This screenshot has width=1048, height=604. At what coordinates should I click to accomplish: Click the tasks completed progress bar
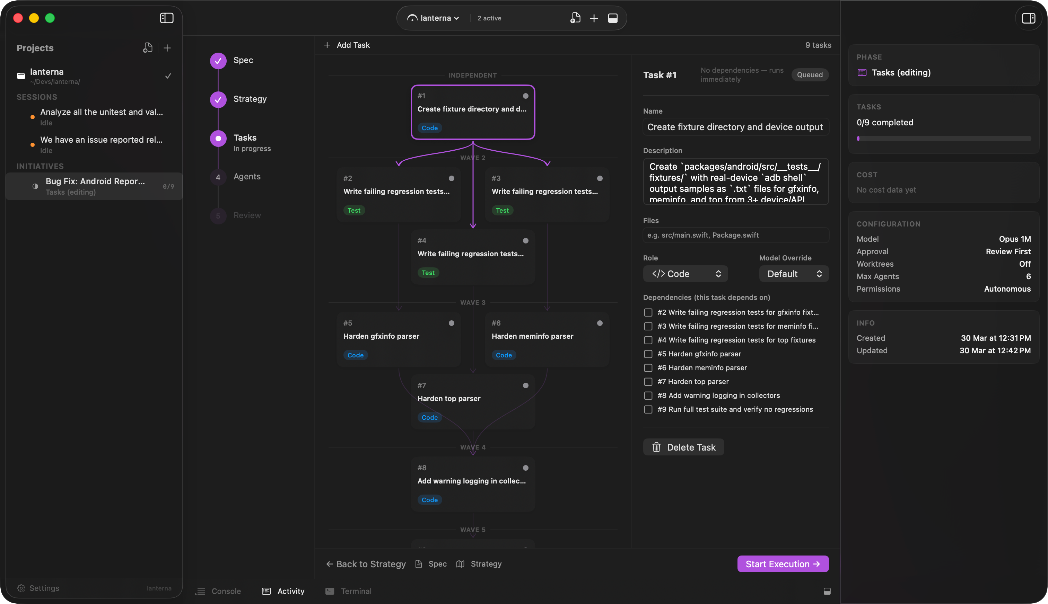tap(943, 139)
